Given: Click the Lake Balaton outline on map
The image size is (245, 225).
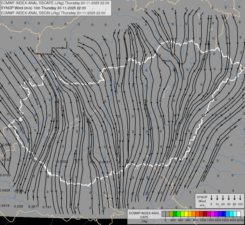Looking at the screenshot, I should (63, 127).
